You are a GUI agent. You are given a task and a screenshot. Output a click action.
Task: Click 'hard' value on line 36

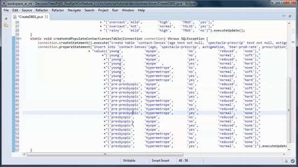[x=249, y=64]
